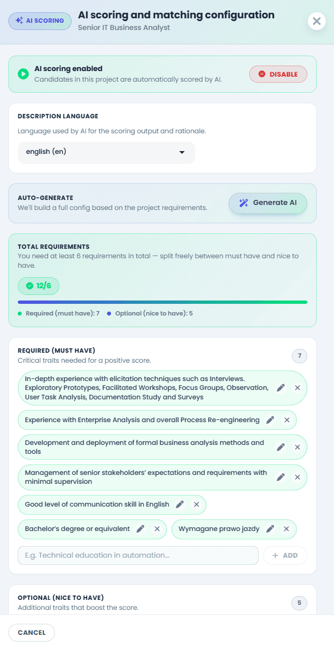The height and width of the screenshot is (646, 334).
Task: Click the Cancel button
Action: point(31,633)
